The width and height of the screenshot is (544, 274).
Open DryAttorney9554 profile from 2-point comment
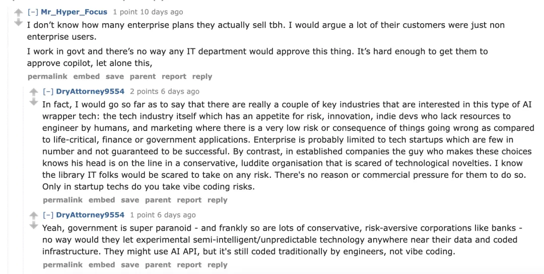click(x=90, y=92)
